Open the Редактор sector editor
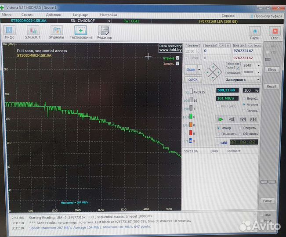 (x=105, y=32)
